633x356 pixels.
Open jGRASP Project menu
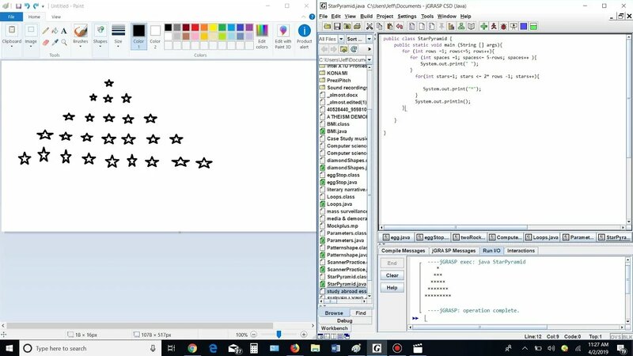coord(385,16)
